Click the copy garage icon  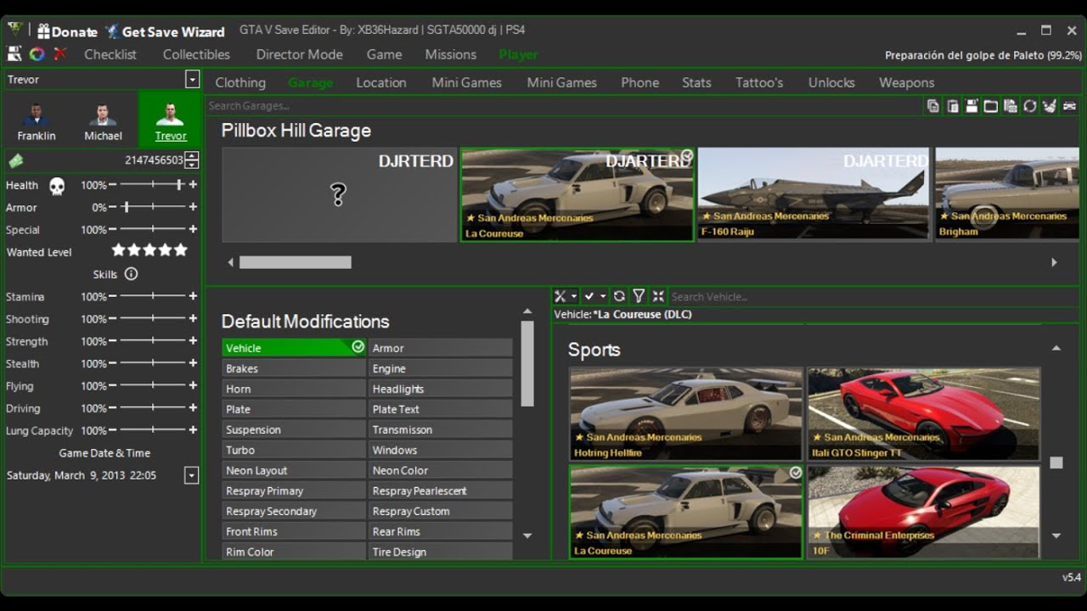point(933,106)
